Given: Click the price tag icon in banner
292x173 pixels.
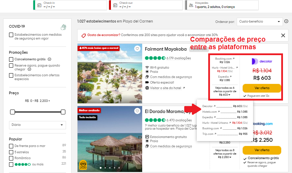Looking at the screenshot, I should pyautogui.click(x=84, y=35).
